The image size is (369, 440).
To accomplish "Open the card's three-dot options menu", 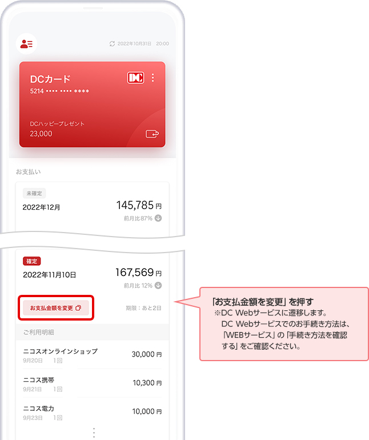I will coord(153,78).
